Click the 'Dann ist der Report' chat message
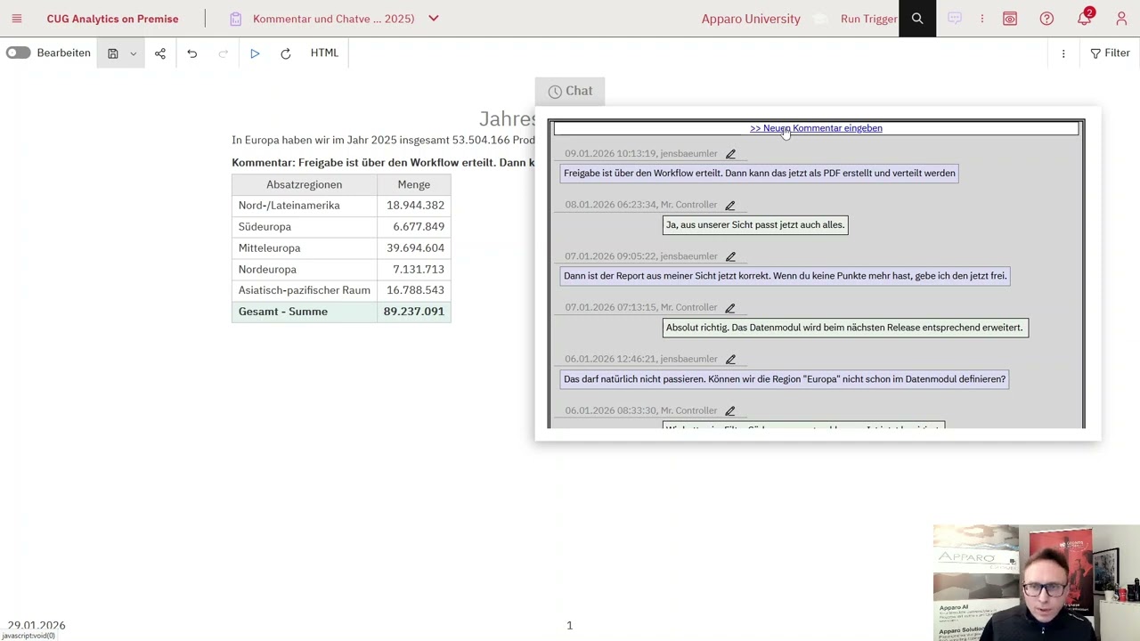Screen dimensions: 1140x641 pos(786,276)
